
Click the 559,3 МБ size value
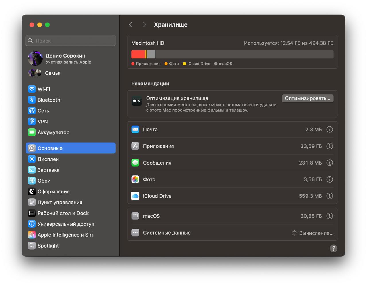(311, 196)
